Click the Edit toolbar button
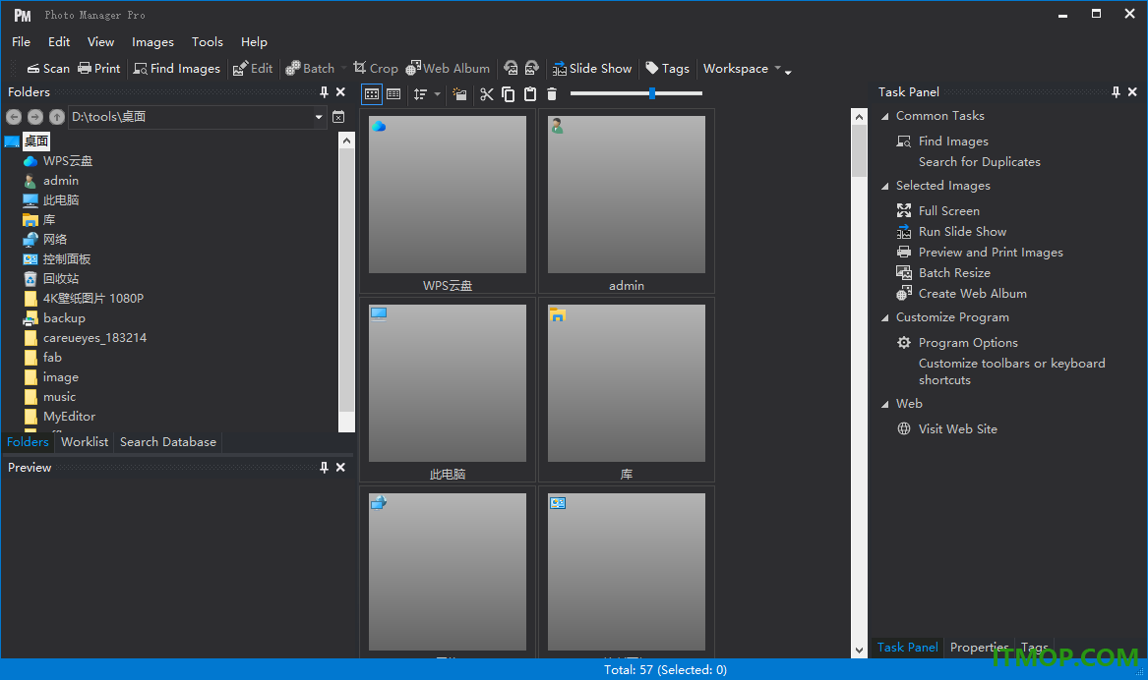The height and width of the screenshot is (680, 1148). 253,68
